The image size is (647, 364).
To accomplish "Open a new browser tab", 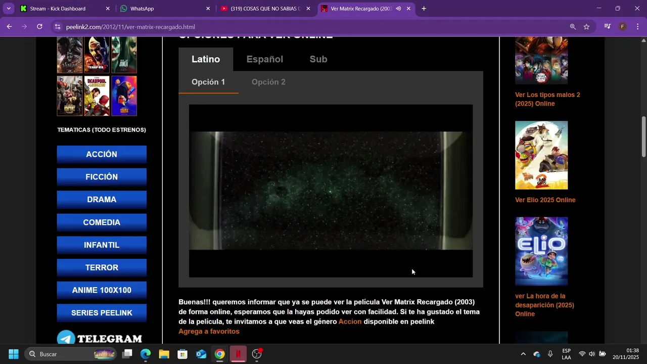I will coord(424,9).
